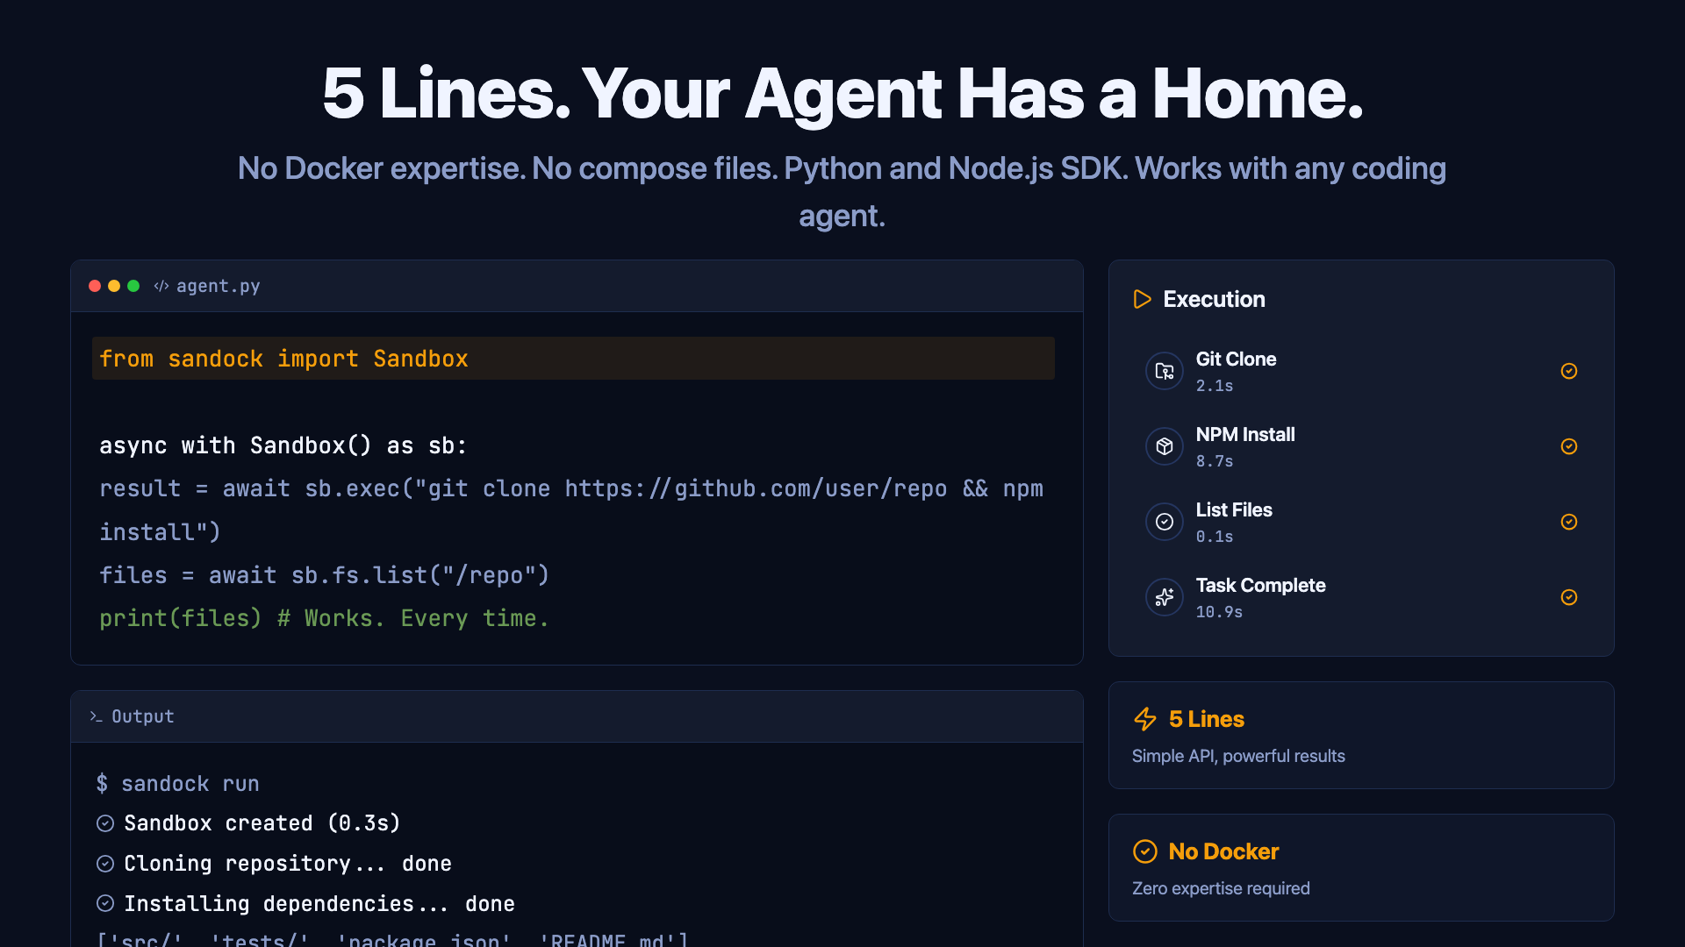Click the terminal prompt icon beside Output
Screen dimensions: 1685x947
(97, 716)
